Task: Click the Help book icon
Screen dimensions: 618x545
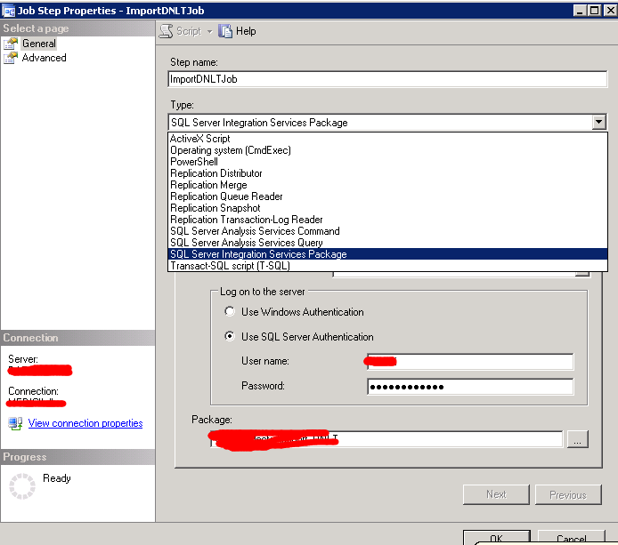Action: coord(225,31)
